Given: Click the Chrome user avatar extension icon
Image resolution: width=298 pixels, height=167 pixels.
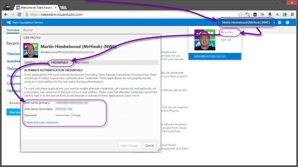Looking at the screenshot, I should (x=285, y=14).
